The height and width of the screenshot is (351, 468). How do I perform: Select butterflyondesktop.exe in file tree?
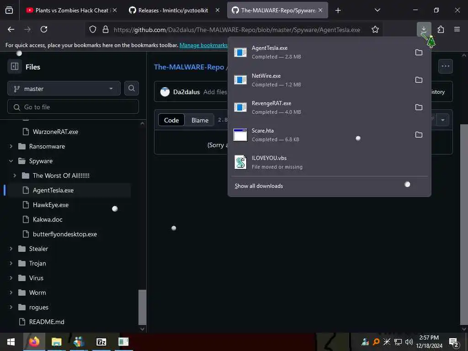pyautogui.click(x=65, y=234)
